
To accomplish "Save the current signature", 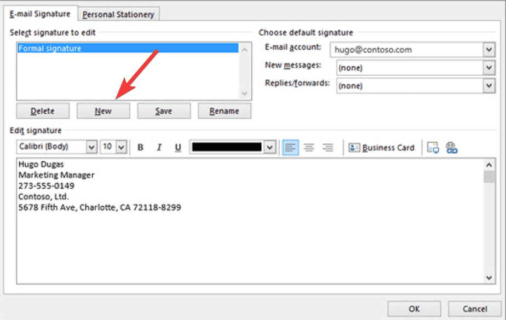I will 164,111.
